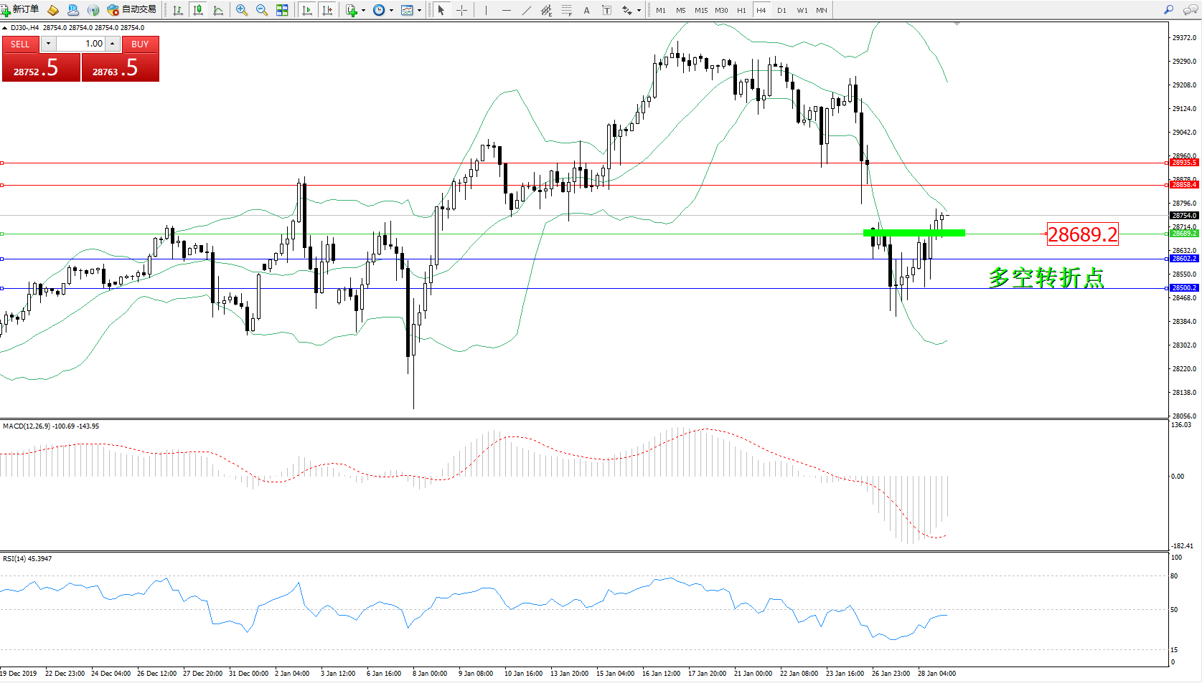Image resolution: width=1202 pixels, height=683 pixels.
Task: Click the zoom in magnifier icon
Action: click(x=242, y=10)
